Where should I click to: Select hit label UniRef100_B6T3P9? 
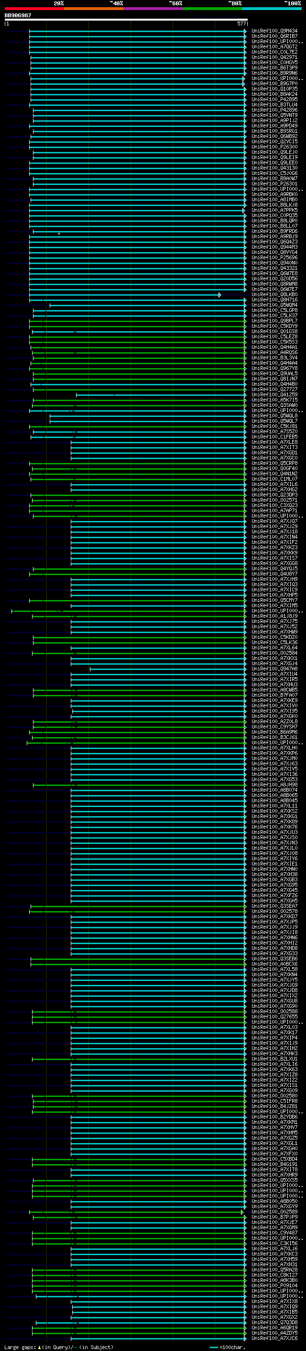click(274, 68)
